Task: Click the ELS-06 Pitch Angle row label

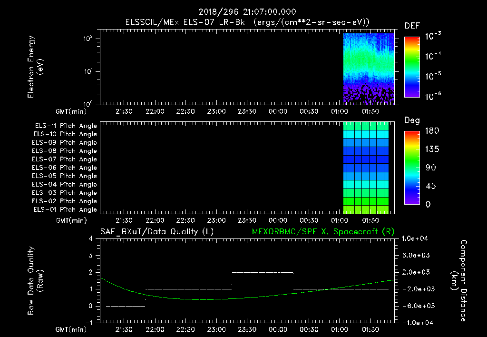Action: (64, 168)
